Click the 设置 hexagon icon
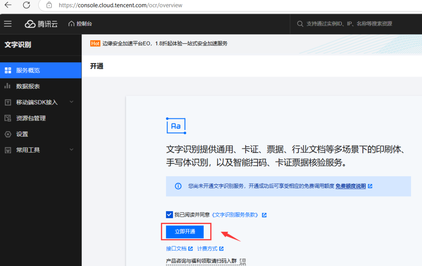The height and width of the screenshot is (266, 422). pyautogui.click(x=8, y=134)
